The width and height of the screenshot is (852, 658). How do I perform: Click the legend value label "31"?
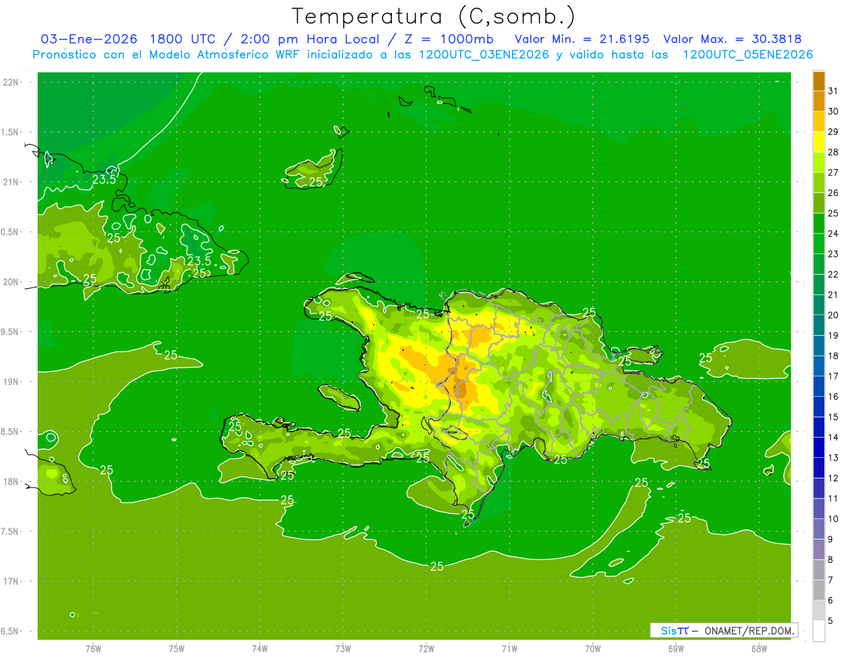click(834, 91)
